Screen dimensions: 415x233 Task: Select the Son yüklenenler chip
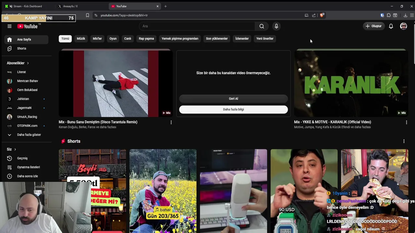pyautogui.click(x=217, y=39)
